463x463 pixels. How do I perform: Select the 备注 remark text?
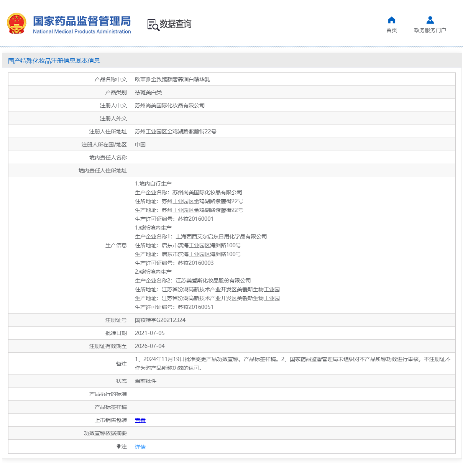(x=293, y=363)
